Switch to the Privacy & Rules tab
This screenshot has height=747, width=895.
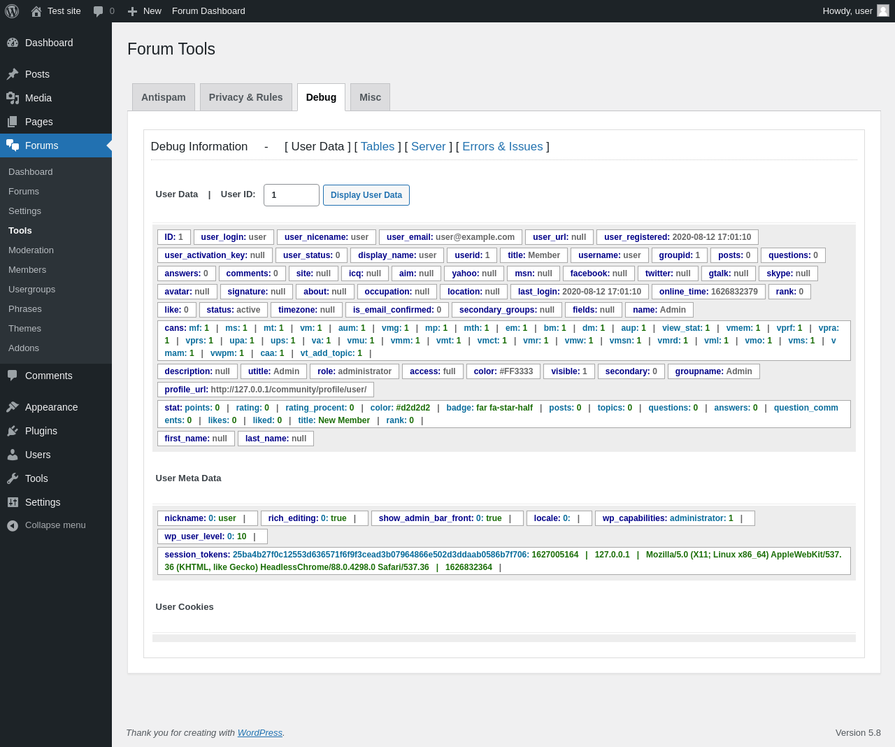tap(245, 97)
